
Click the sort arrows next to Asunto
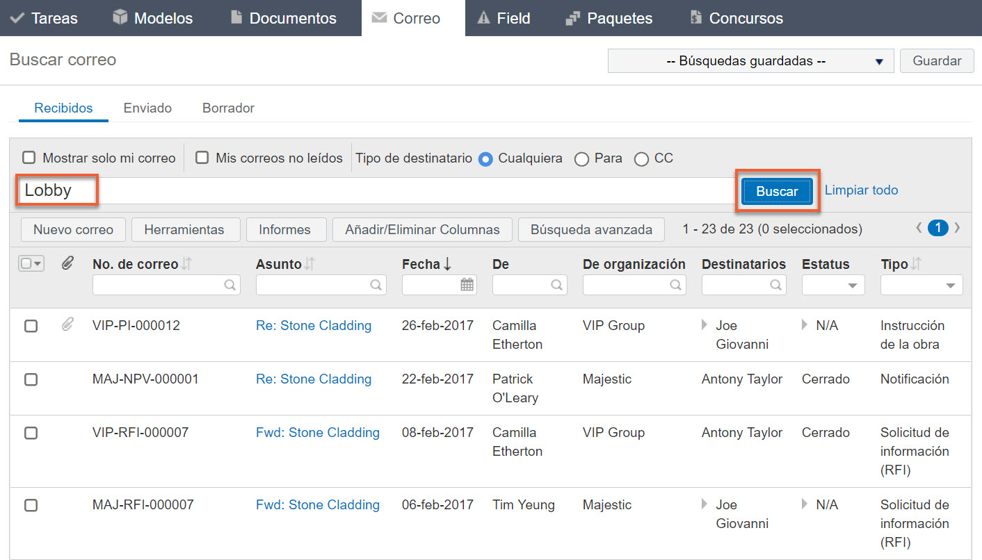310,264
